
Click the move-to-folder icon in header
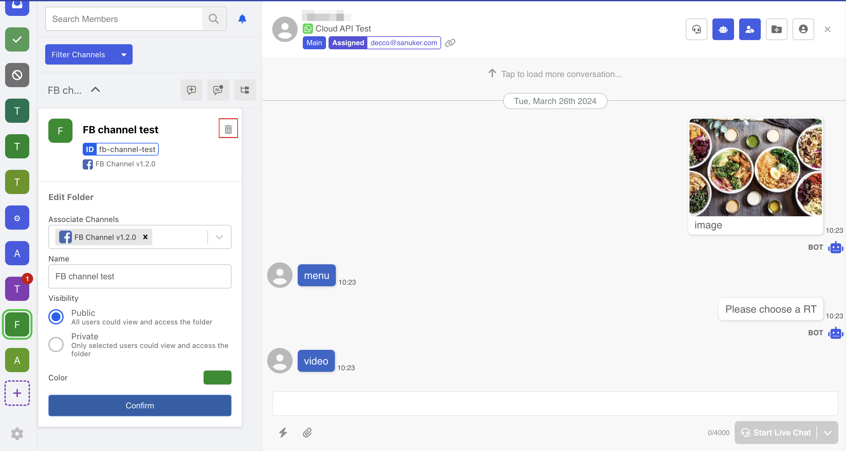(x=776, y=30)
